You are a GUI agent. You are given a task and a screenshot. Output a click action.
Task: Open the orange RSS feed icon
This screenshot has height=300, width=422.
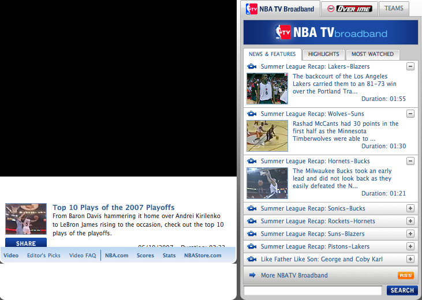(406, 275)
